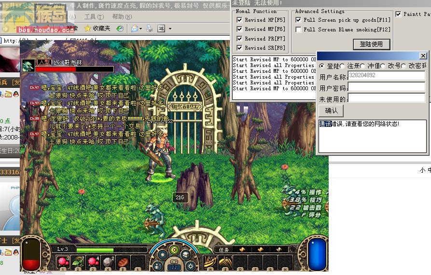Image resolution: width=431 pixels, height=275 pixels.
Task: Click empty quick slot 6
Action: coord(138,262)
